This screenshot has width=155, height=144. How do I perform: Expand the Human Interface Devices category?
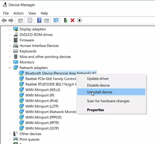coord(10,46)
